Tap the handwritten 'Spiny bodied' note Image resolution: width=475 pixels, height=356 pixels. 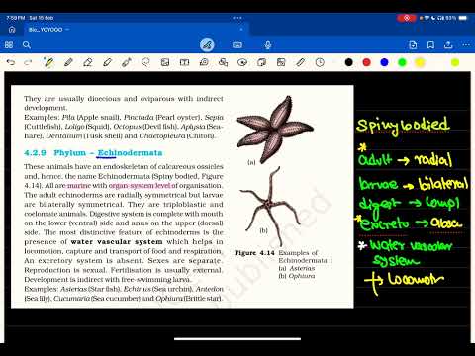403,126
